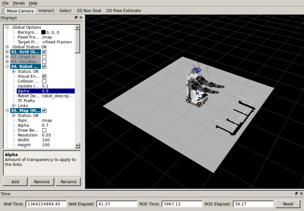Open the Panels menu
This screenshot has width=304, height=211.
[x=19, y=3]
